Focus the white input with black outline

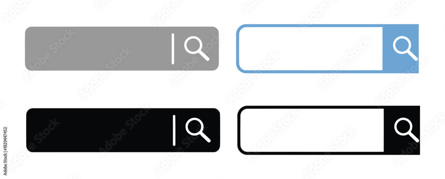coord(312,130)
